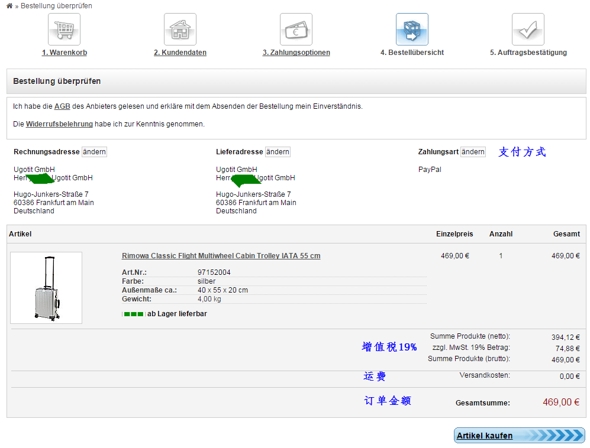Click the net sum 394,12 €
This screenshot has height=448, width=590.
(x=566, y=337)
